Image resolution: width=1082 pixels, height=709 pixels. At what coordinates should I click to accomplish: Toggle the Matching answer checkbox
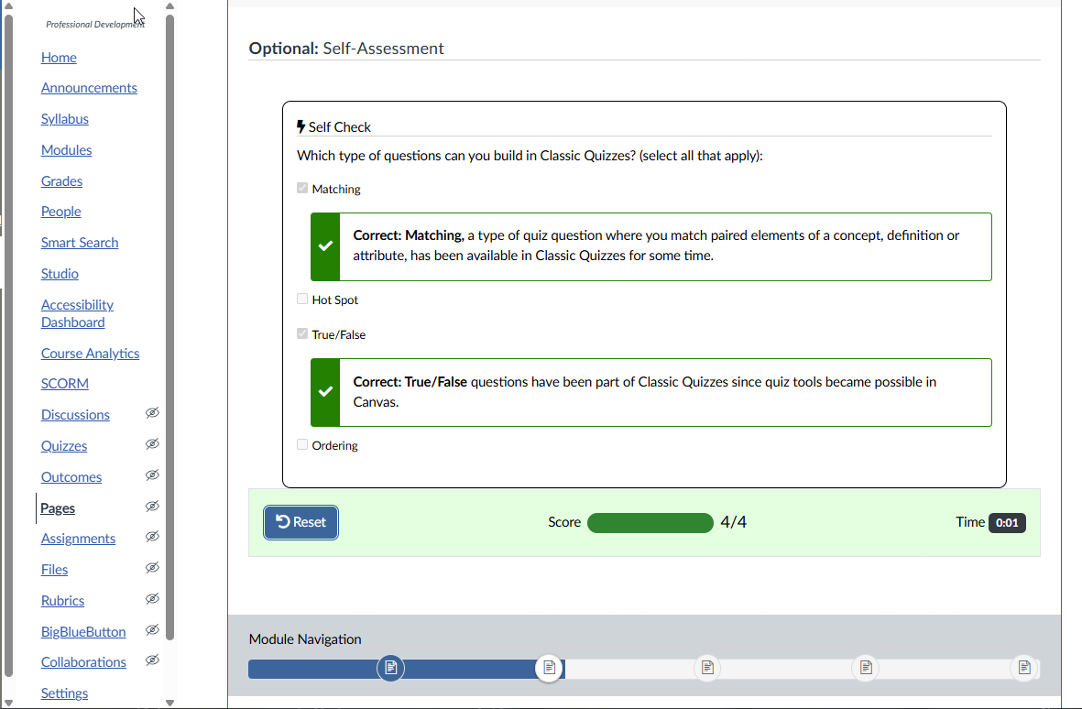302,188
